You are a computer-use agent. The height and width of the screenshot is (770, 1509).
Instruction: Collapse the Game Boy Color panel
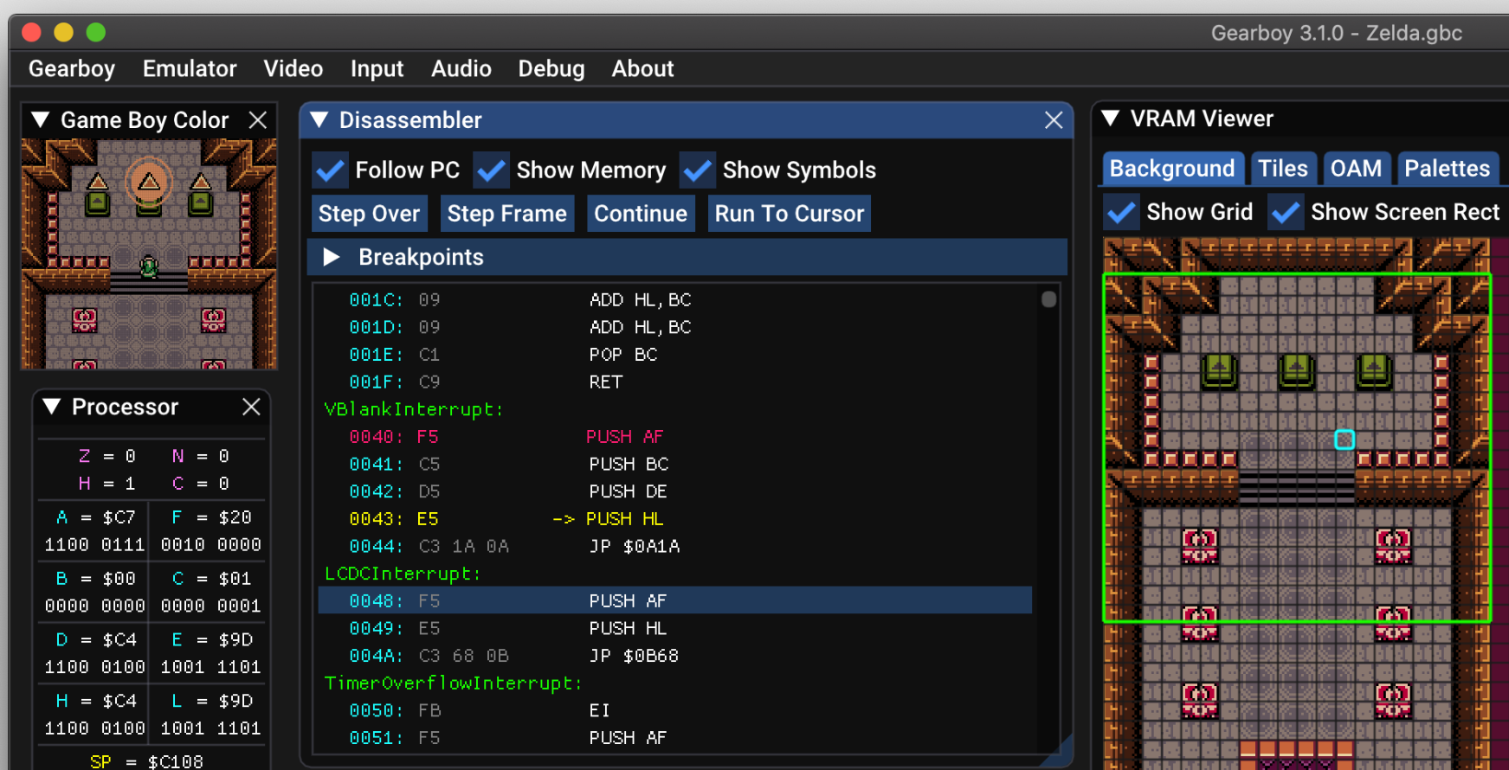click(x=41, y=120)
